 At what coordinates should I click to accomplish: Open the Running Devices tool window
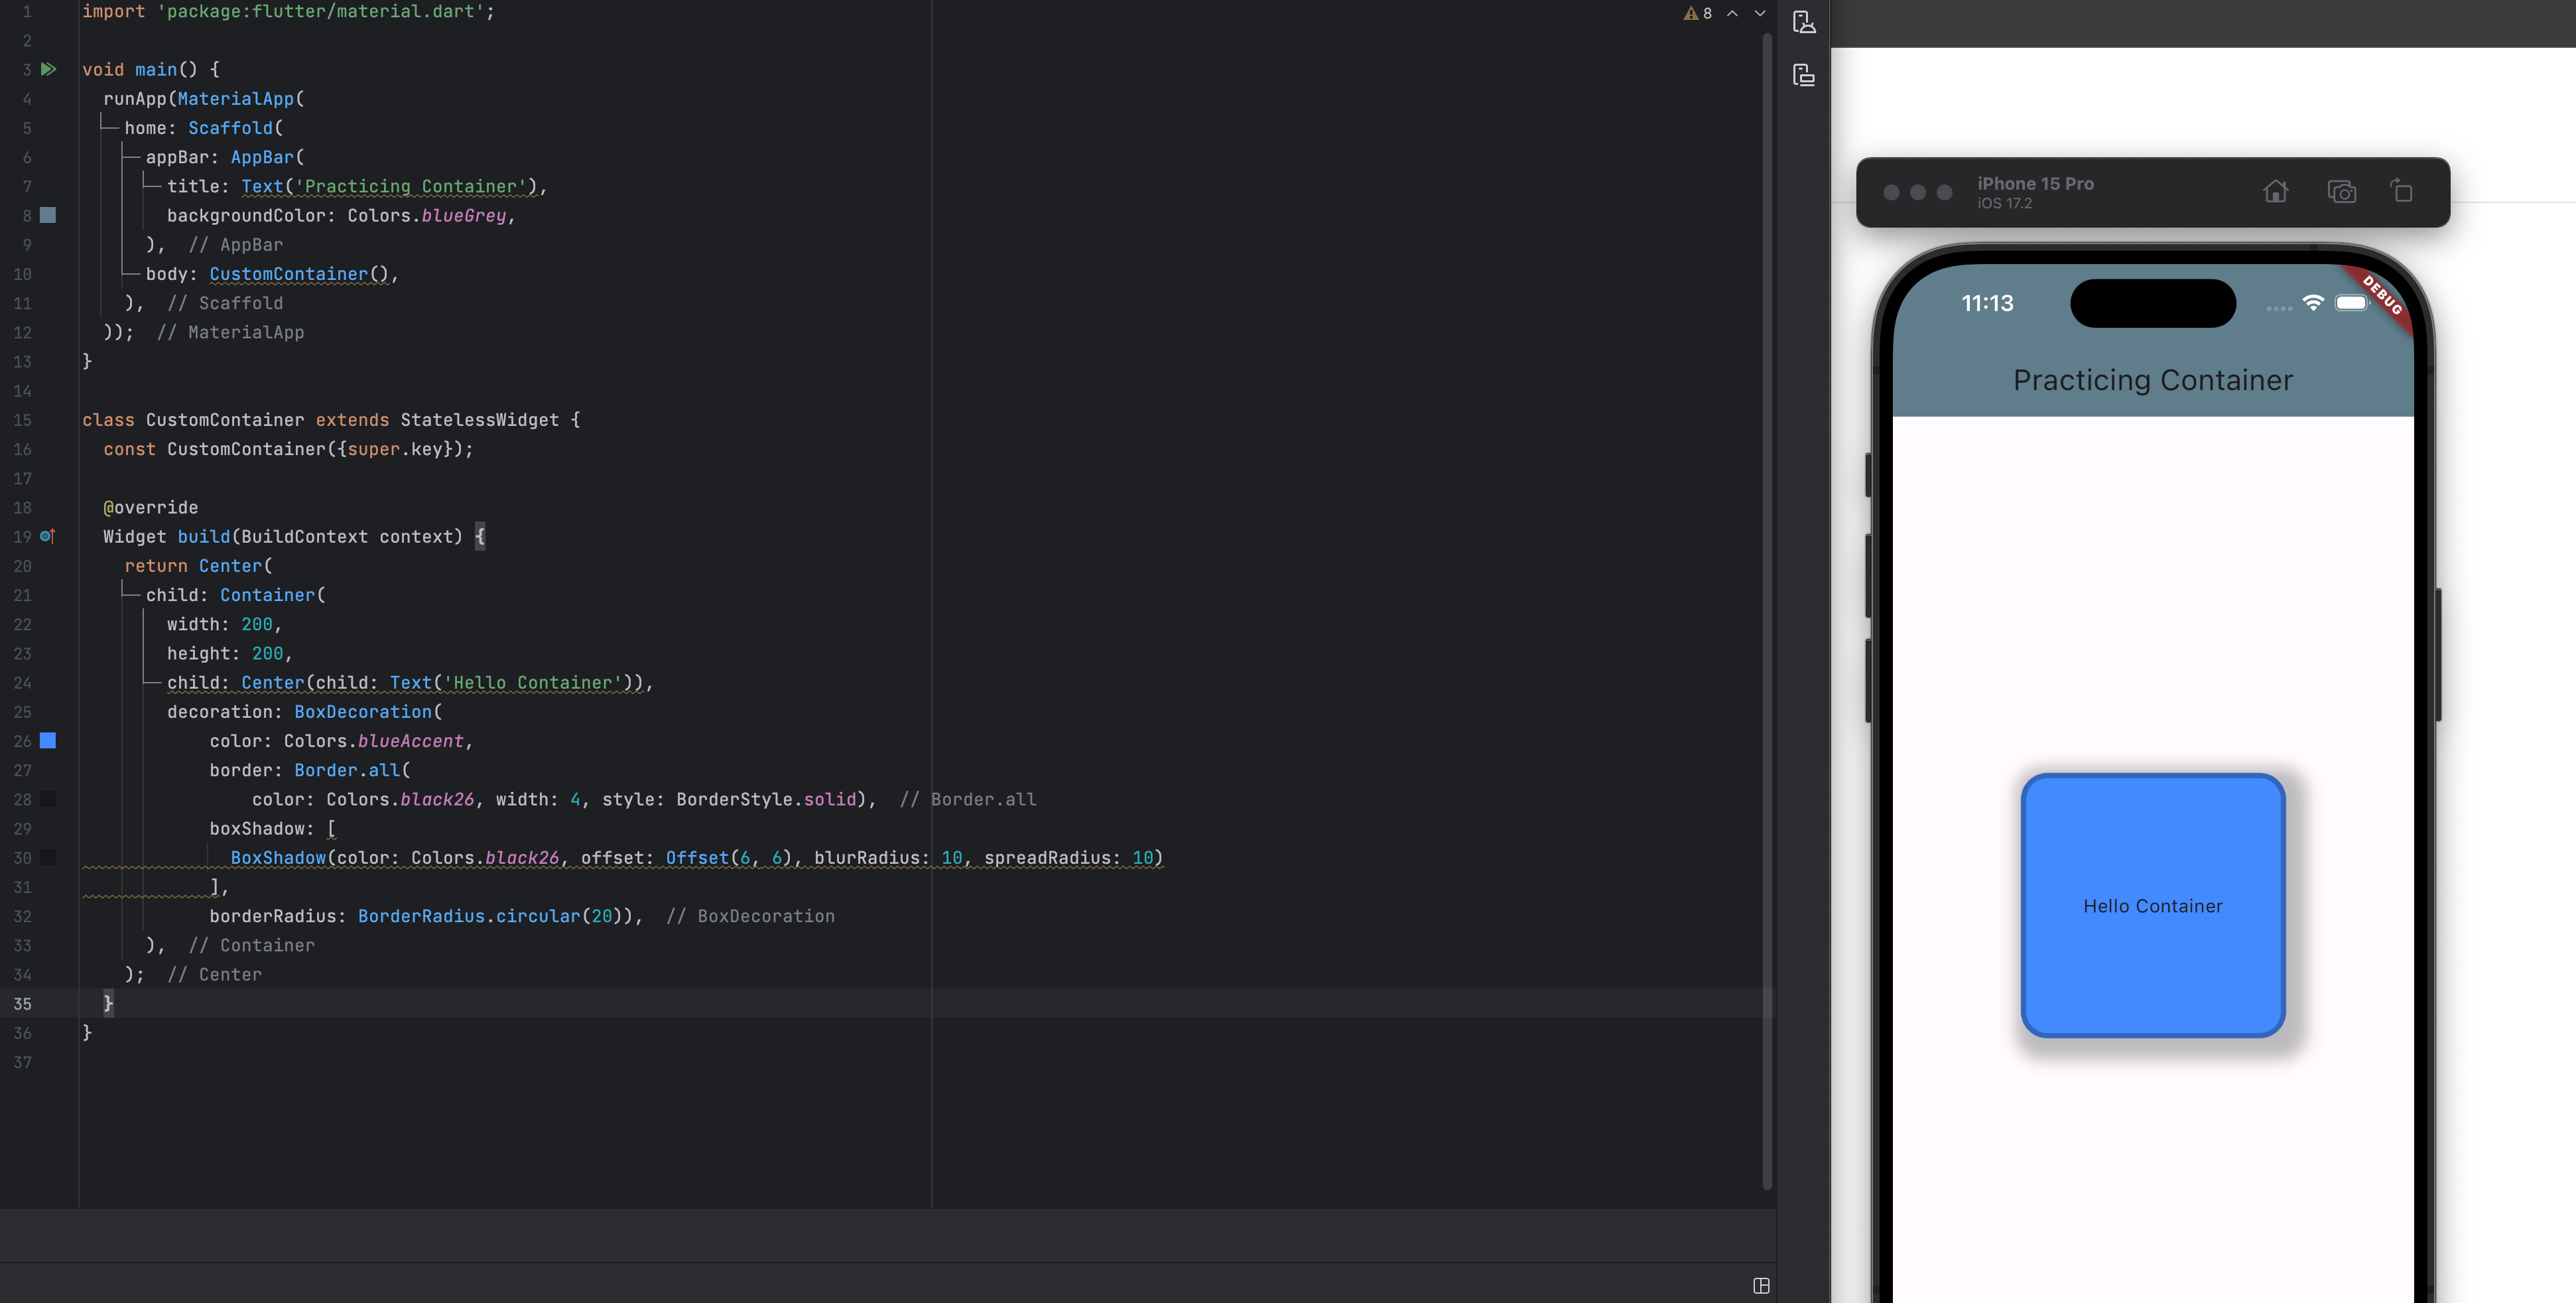[x=1804, y=75]
